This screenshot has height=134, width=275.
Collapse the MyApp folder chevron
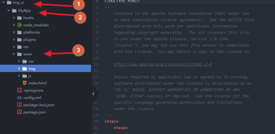point(8,11)
